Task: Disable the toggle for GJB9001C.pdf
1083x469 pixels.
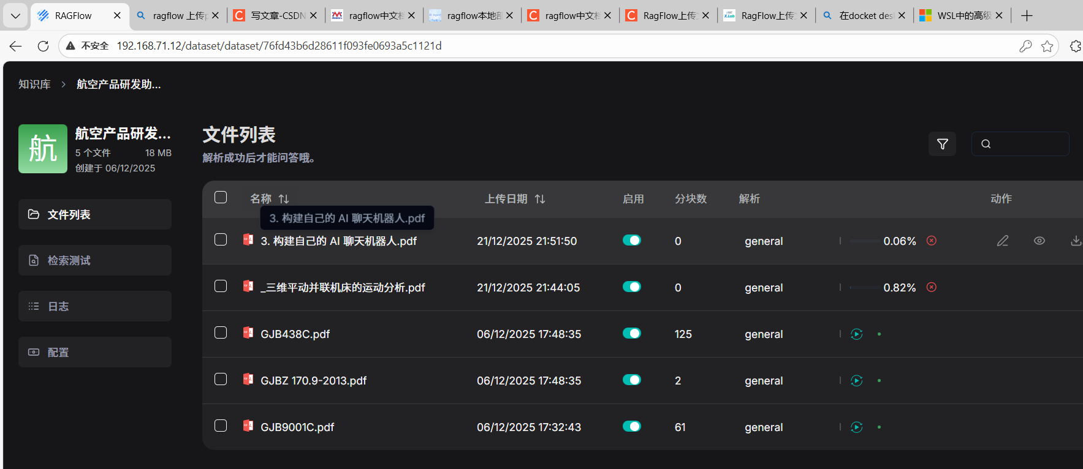Action: pyautogui.click(x=632, y=426)
